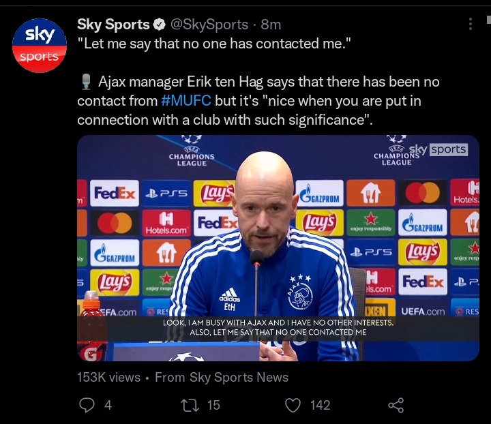The height and width of the screenshot is (424, 491).
Task: Click the Sky Sports display name
Action: point(113,25)
